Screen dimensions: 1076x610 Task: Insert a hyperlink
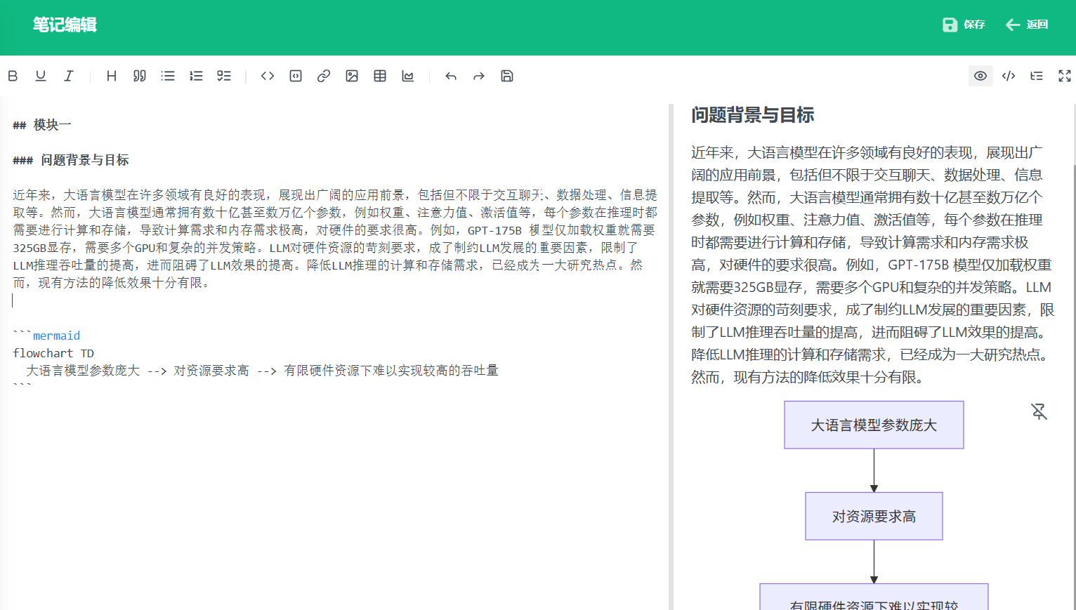tap(324, 76)
